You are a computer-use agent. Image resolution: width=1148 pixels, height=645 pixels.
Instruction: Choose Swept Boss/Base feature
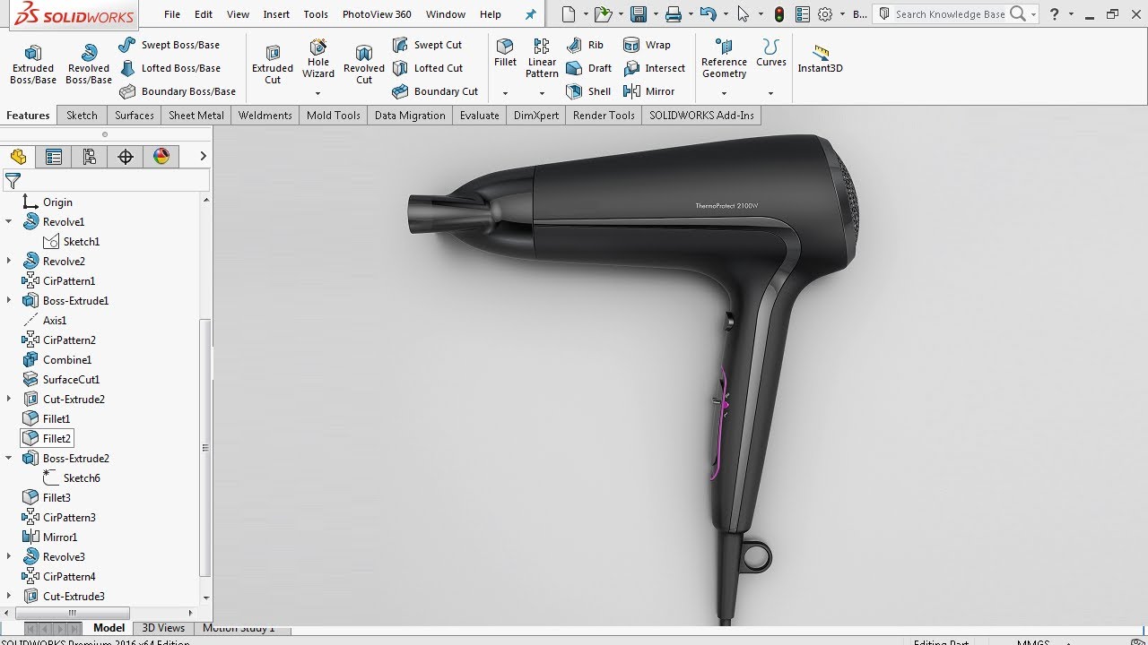(x=170, y=45)
